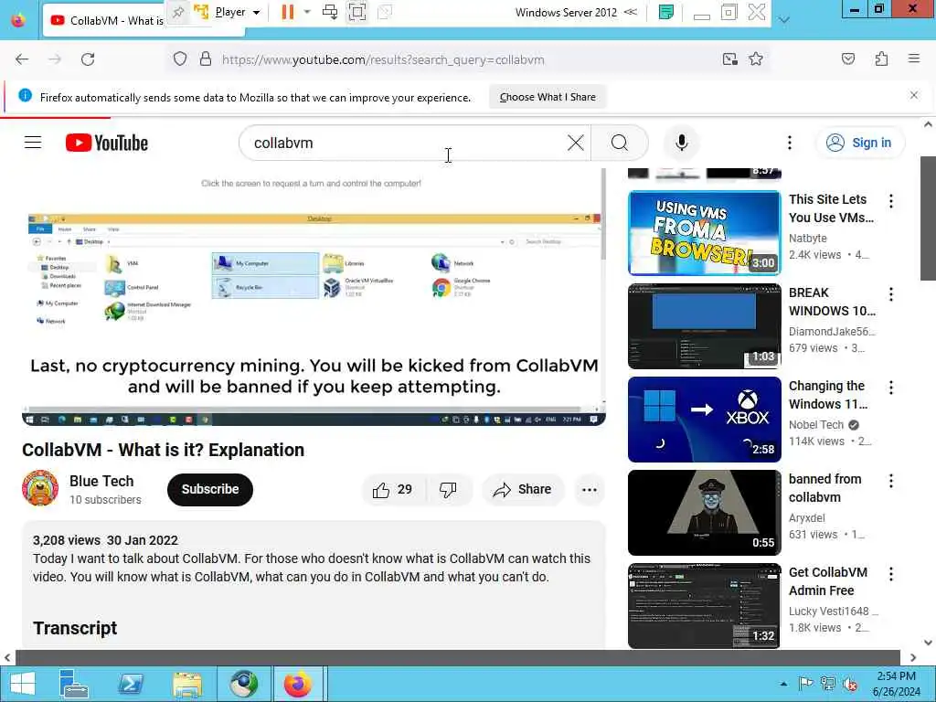The image size is (936, 702).
Task: Clear the collabvm search text
Action: coord(576,143)
